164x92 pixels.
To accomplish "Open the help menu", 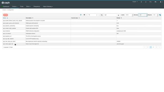I will pos(150,2).
